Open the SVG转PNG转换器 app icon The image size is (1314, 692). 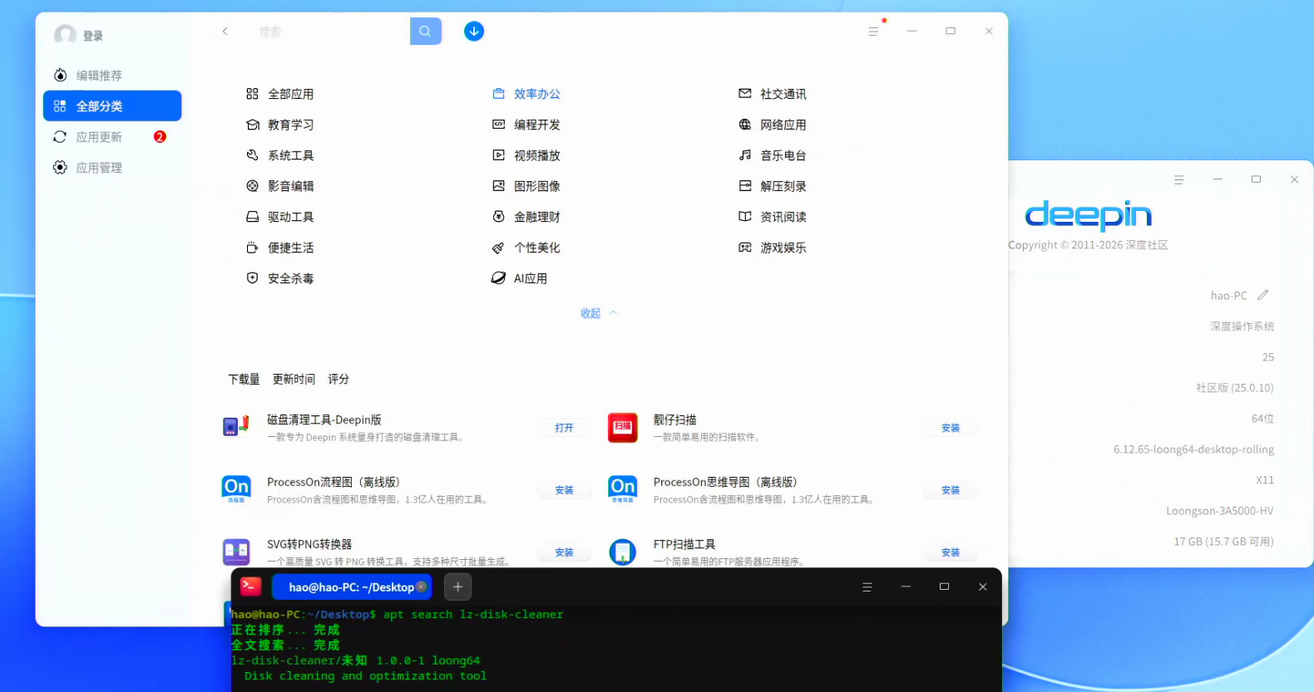coord(236,552)
